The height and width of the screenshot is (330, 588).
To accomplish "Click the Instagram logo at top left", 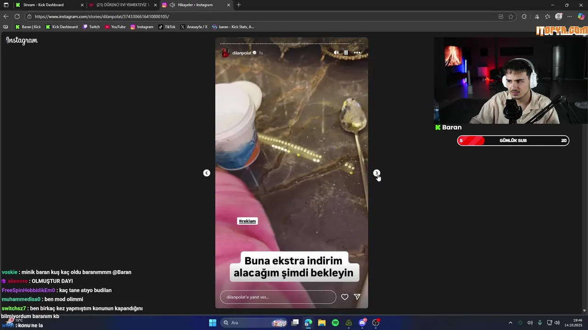I will tap(22, 40).
